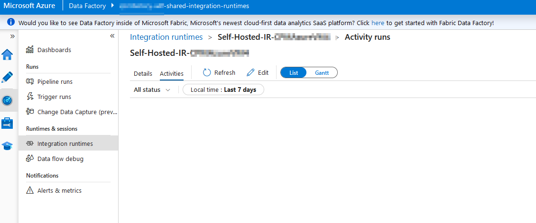Click Integration runtimes breadcrumb link
The width and height of the screenshot is (536, 223).
(x=166, y=37)
